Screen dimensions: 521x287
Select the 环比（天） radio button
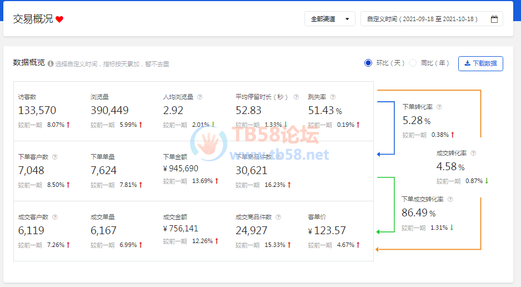(368, 63)
